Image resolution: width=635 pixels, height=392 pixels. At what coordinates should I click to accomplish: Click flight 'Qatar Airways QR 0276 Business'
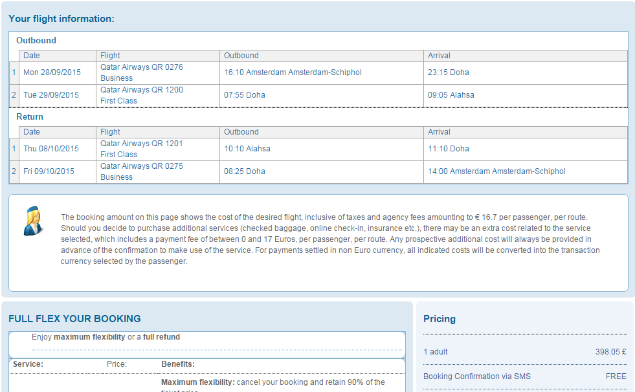(142, 72)
